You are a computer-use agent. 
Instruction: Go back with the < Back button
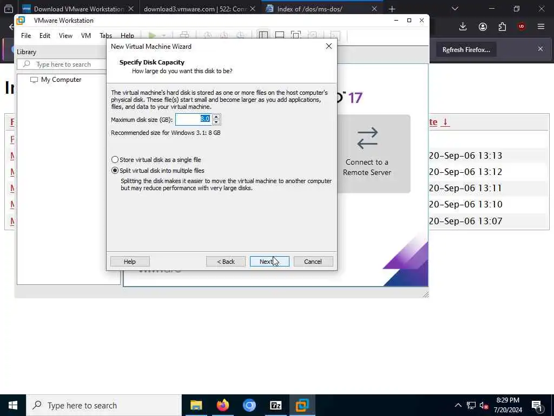[226, 262]
